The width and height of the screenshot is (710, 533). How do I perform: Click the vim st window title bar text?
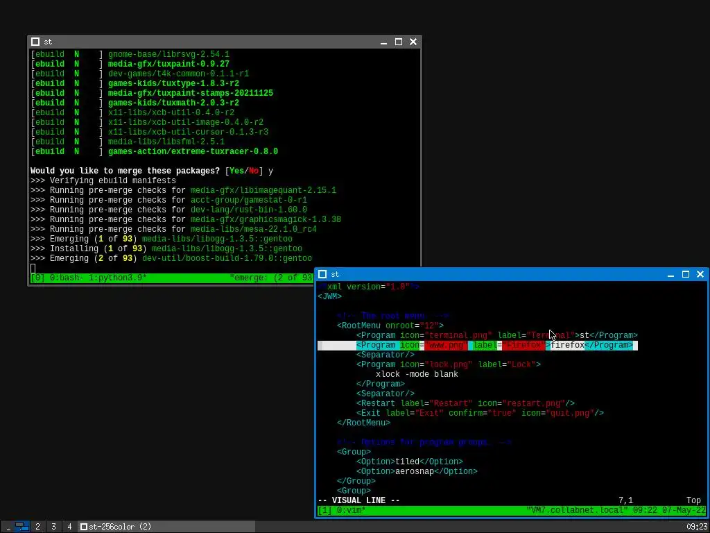point(335,274)
